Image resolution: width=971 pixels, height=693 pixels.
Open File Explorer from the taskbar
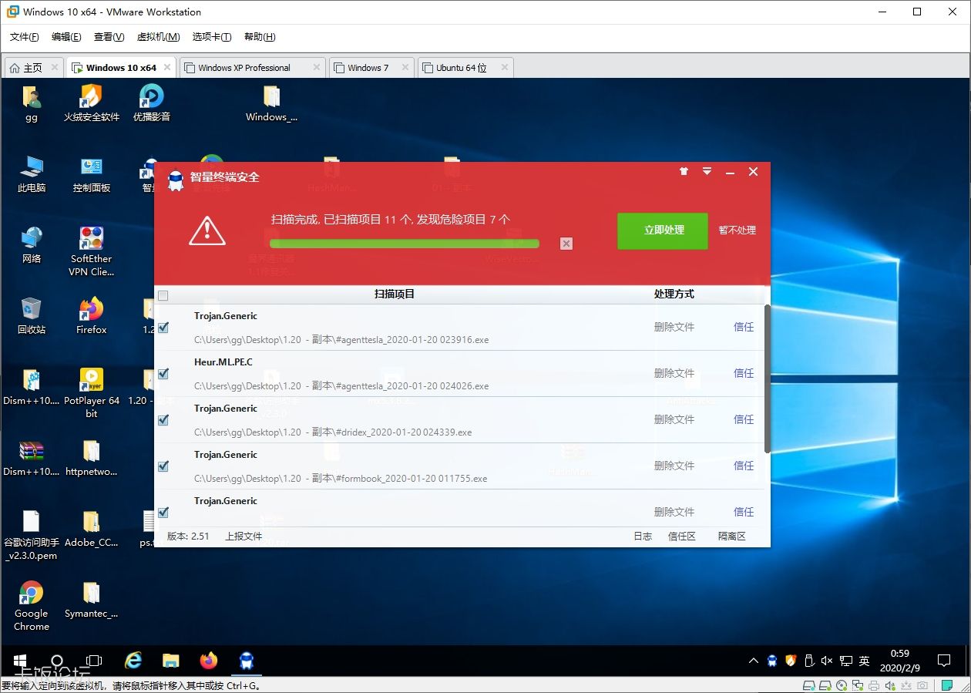[x=171, y=661]
